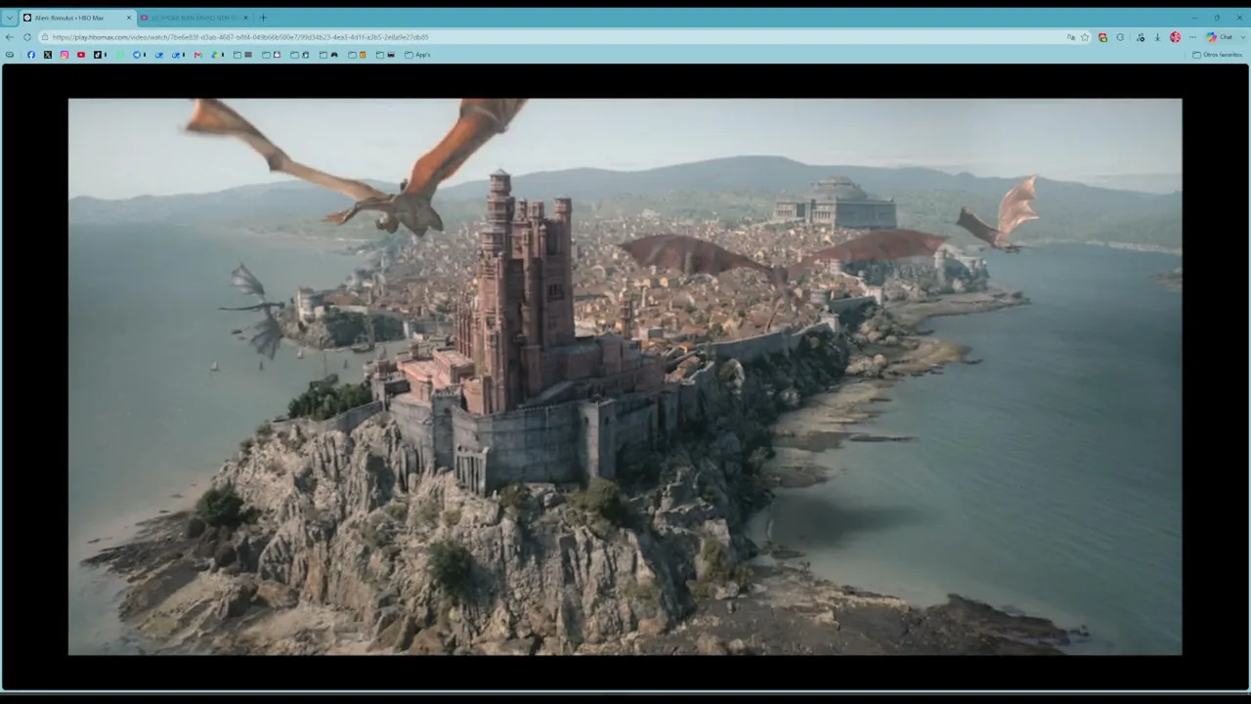Image resolution: width=1251 pixels, height=704 pixels.
Task: Open the Otros favoritos folder
Action: pos(1218,55)
